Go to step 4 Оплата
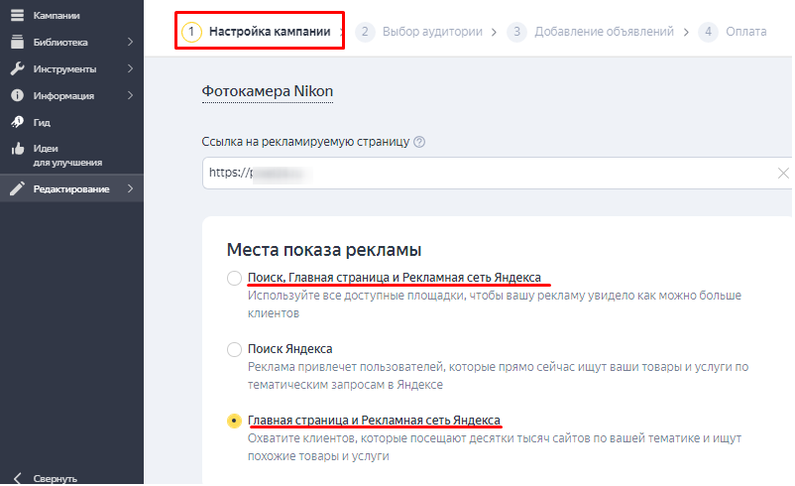 [x=733, y=32]
